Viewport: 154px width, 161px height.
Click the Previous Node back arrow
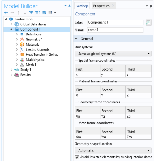pyautogui.click(x=6, y=12)
